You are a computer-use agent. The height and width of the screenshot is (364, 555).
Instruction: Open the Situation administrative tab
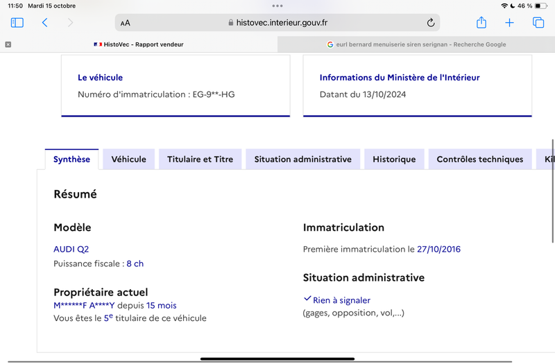[x=302, y=159]
